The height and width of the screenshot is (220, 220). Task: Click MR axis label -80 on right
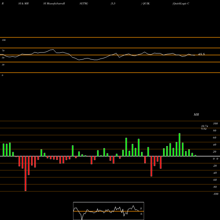coord(215,187)
